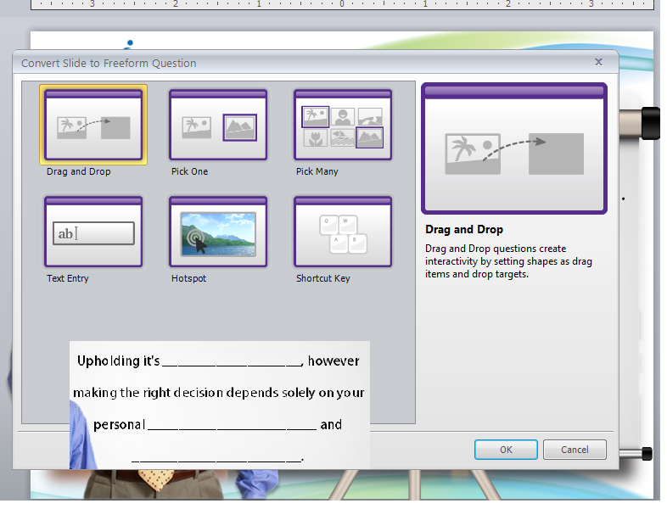
Task: Click the 'Convert Slide to Freeform Question' title bar
Action: [x=255, y=63]
